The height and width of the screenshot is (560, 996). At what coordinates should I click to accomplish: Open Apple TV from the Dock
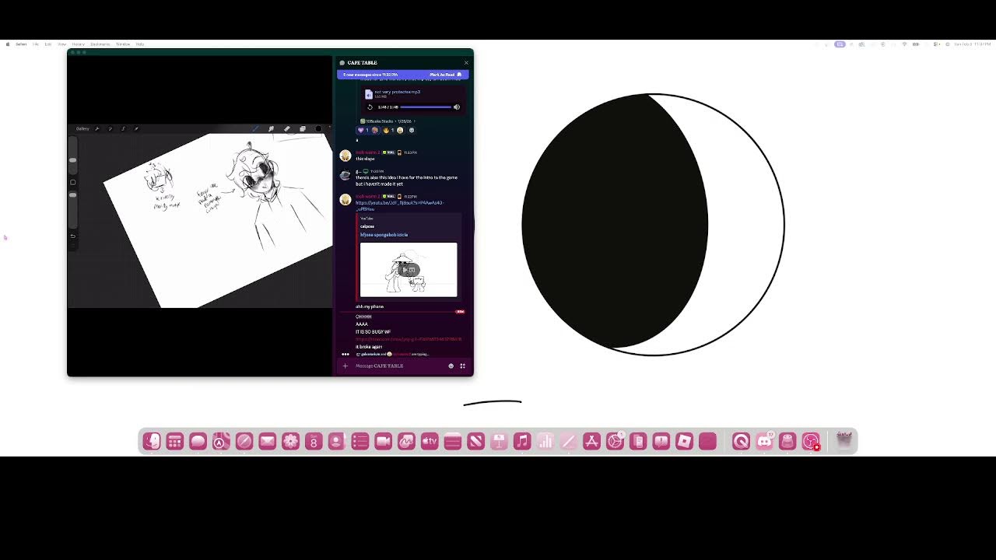(x=430, y=442)
